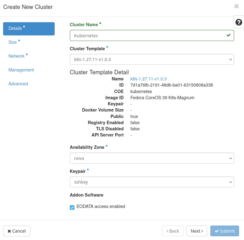Click the Next button
Image resolution: width=244 pixels, height=240 pixels.
coord(197,231)
